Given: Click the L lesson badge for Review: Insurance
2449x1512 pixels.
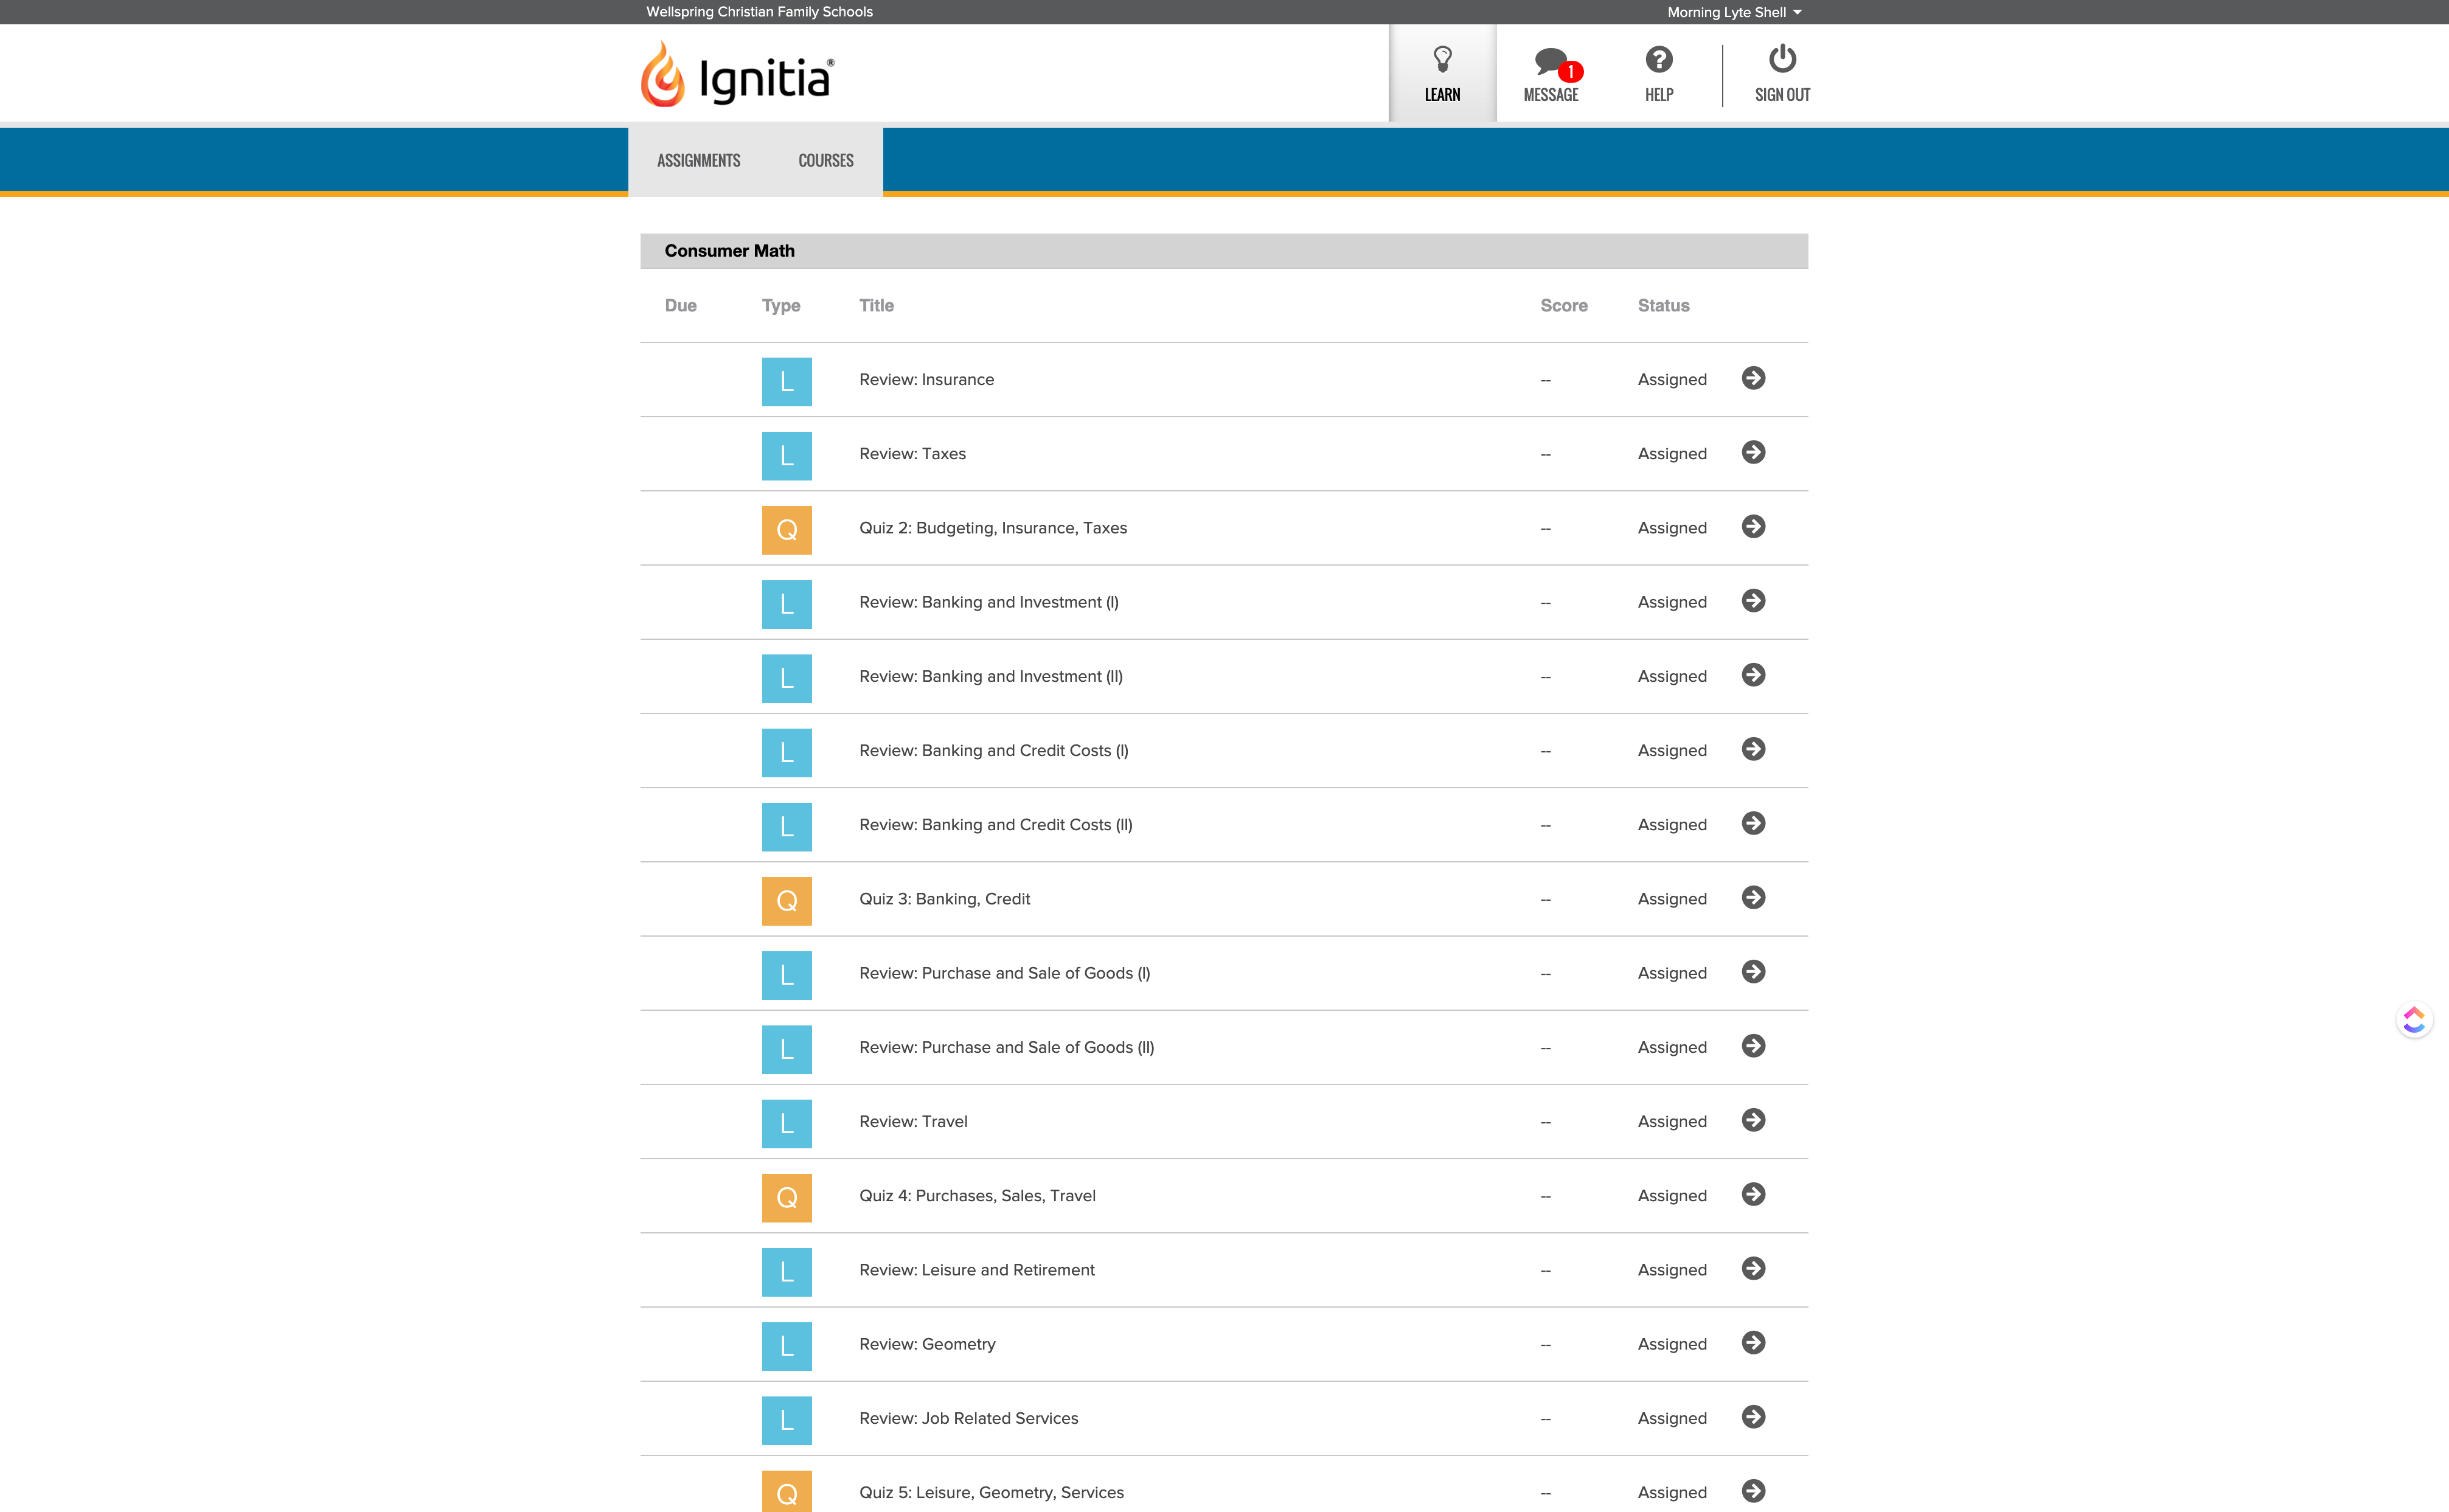Looking at the screenshot, I should pos(786,382).
